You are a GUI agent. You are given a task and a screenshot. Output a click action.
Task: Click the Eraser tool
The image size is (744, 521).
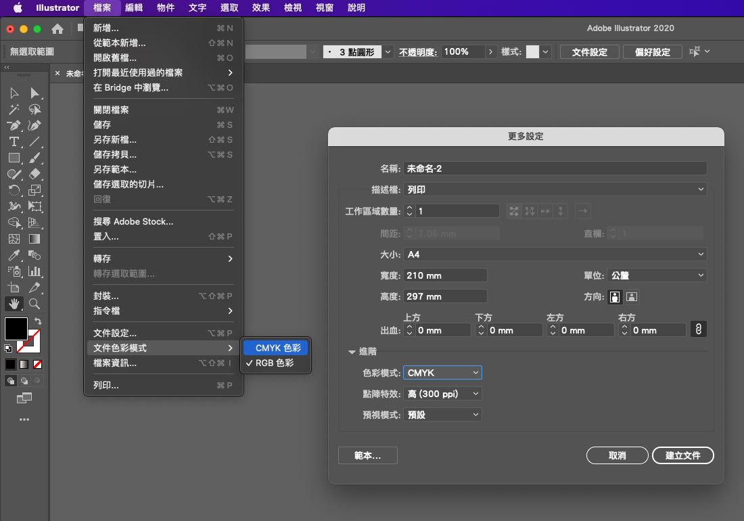click(34, 174)
